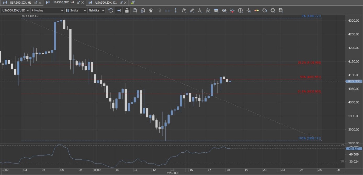
Task: Open the Svíčka chart type dropdown
Action: tap(76, 10)
